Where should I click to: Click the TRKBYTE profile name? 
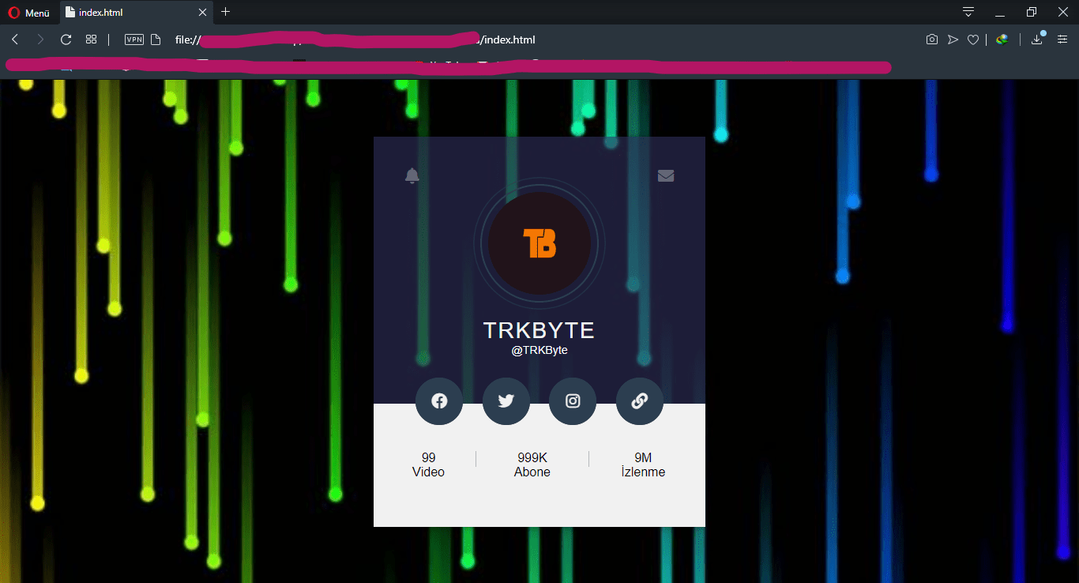pyautogui.click(x=539, y=330)
